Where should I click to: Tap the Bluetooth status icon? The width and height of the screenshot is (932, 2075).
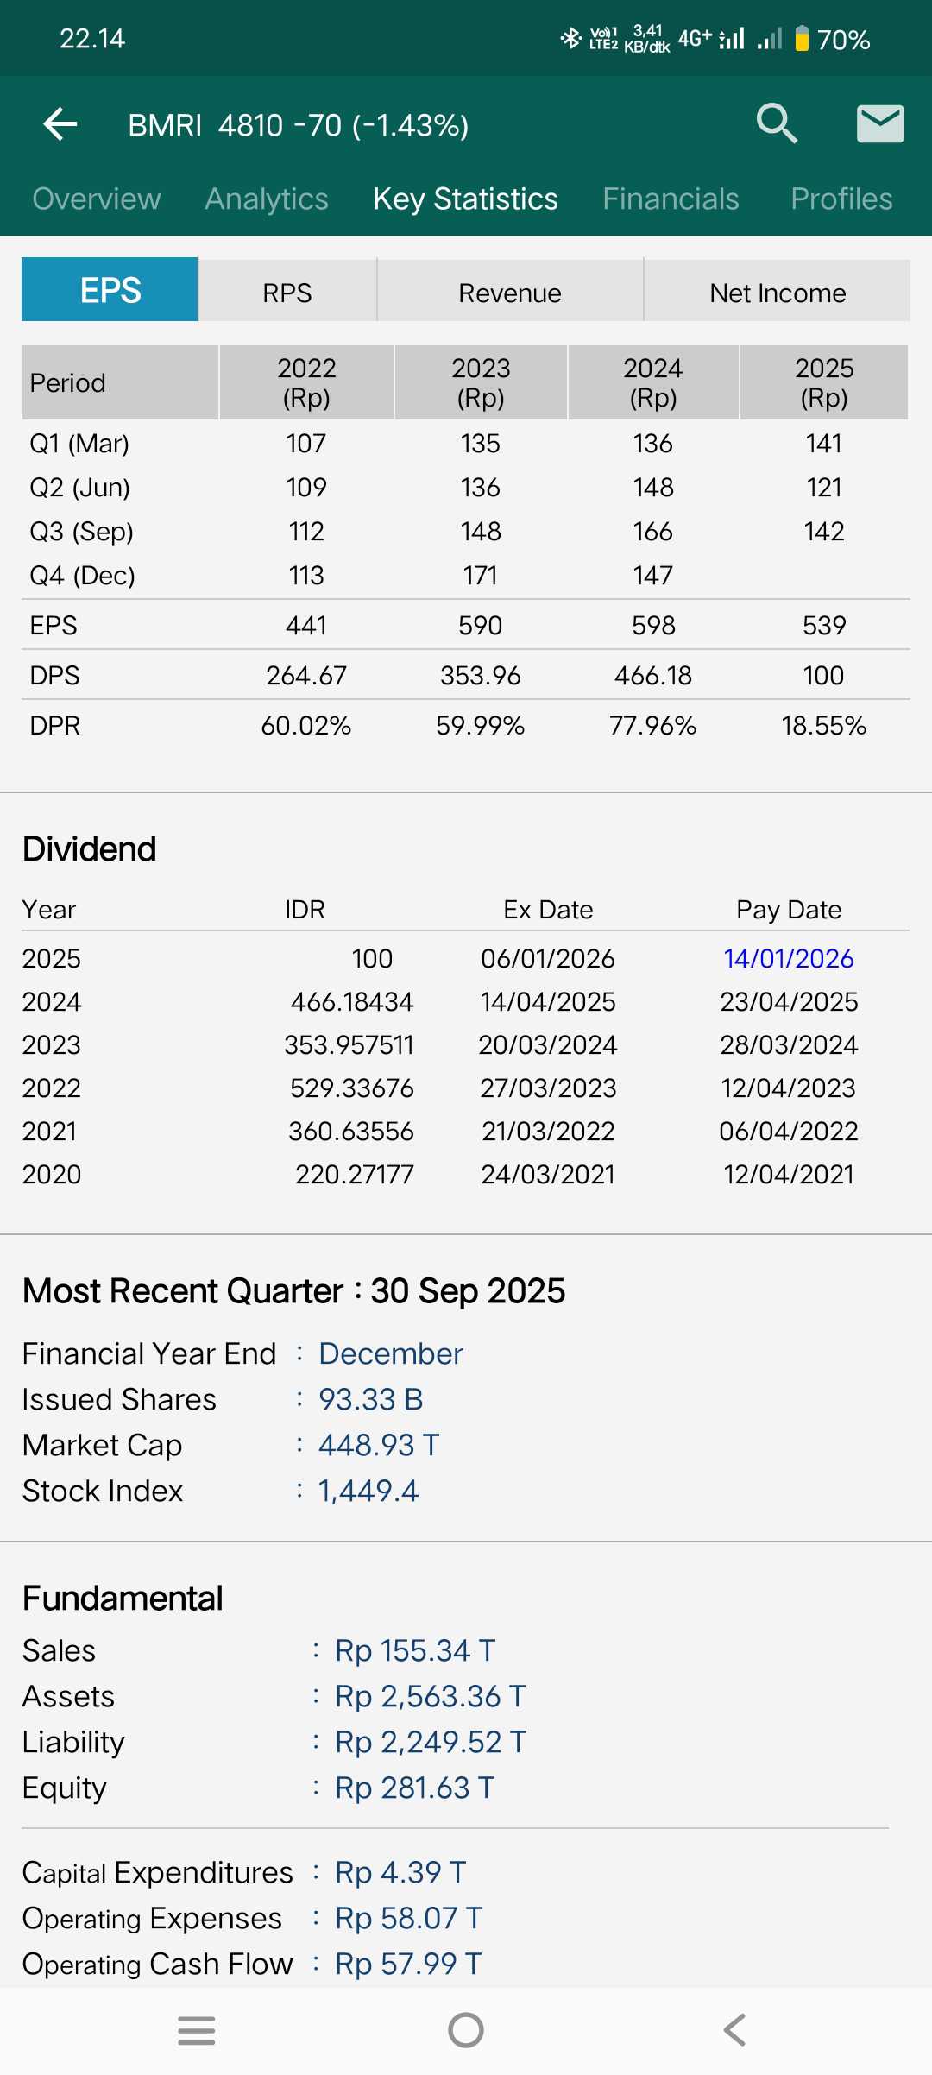(570, 38)
